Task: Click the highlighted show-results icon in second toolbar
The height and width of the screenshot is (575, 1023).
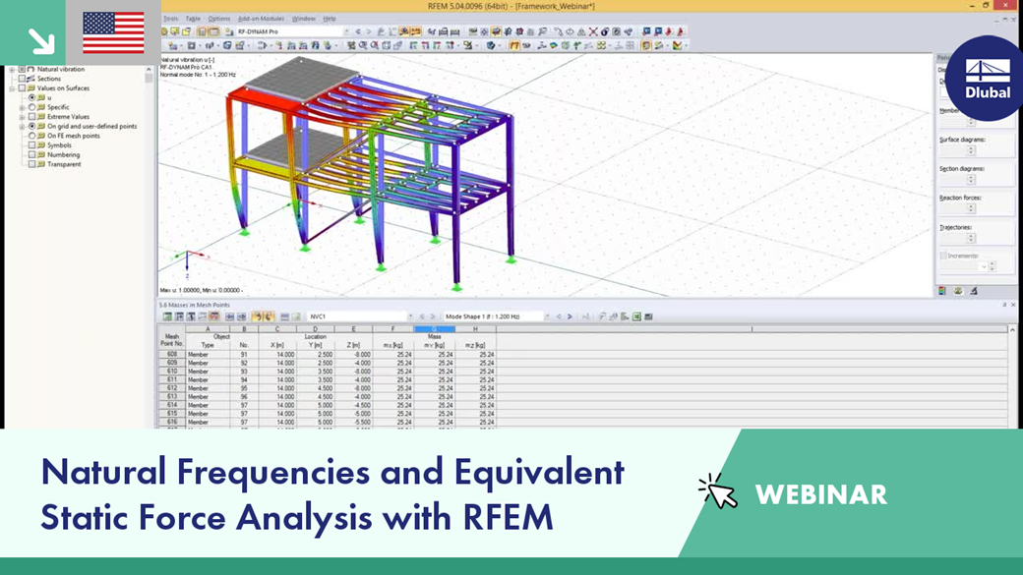Action: click(x=514, y=45)
